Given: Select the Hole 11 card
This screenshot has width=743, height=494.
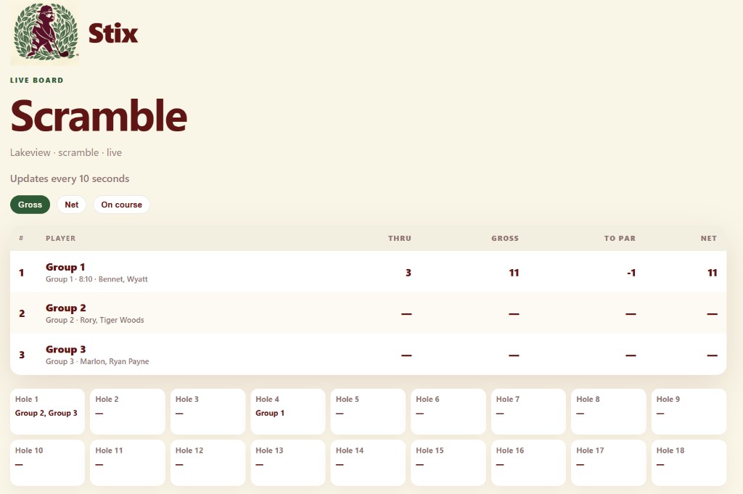Looking at the screenshot, I should pyautogui.click(x=128, y=463).
